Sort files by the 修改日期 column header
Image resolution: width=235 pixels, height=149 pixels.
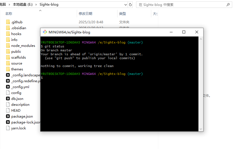[x=85, y=13]
